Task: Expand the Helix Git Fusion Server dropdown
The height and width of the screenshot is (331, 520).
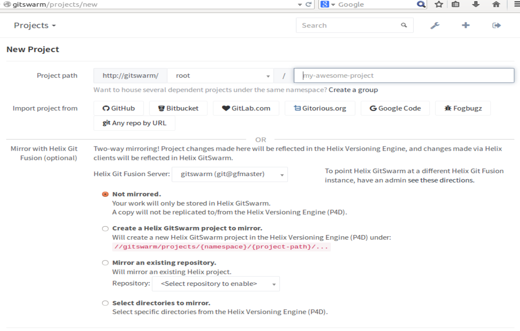Action: [x=229, y=174]
